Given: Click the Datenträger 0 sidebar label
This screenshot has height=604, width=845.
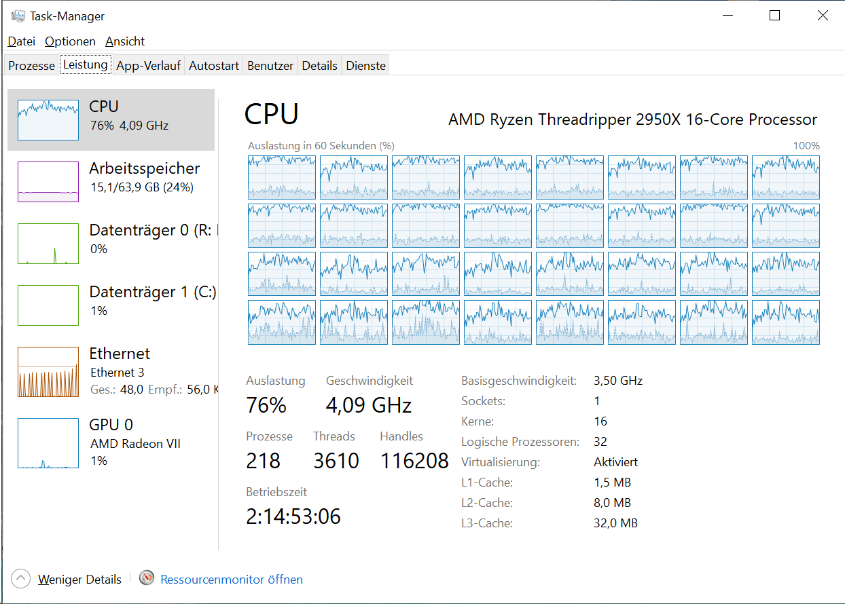Looking at the screenshot, I should click(153, 230).
